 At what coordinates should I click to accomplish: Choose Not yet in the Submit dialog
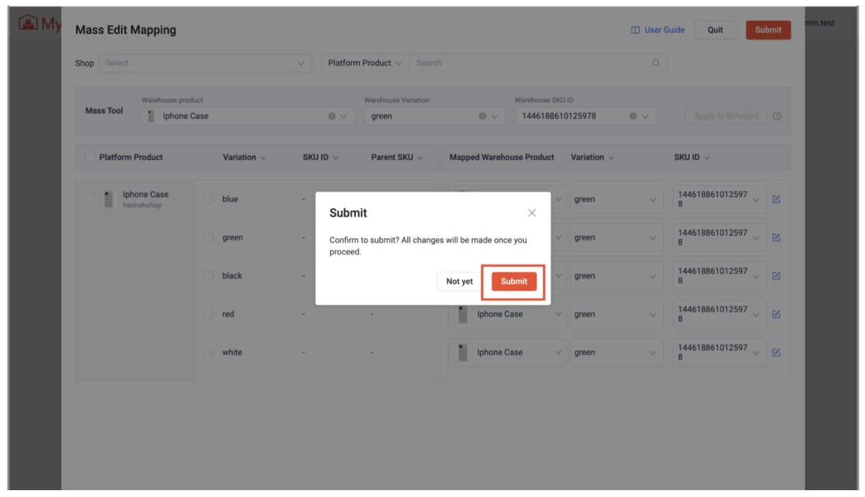click(x=459, y=281)
